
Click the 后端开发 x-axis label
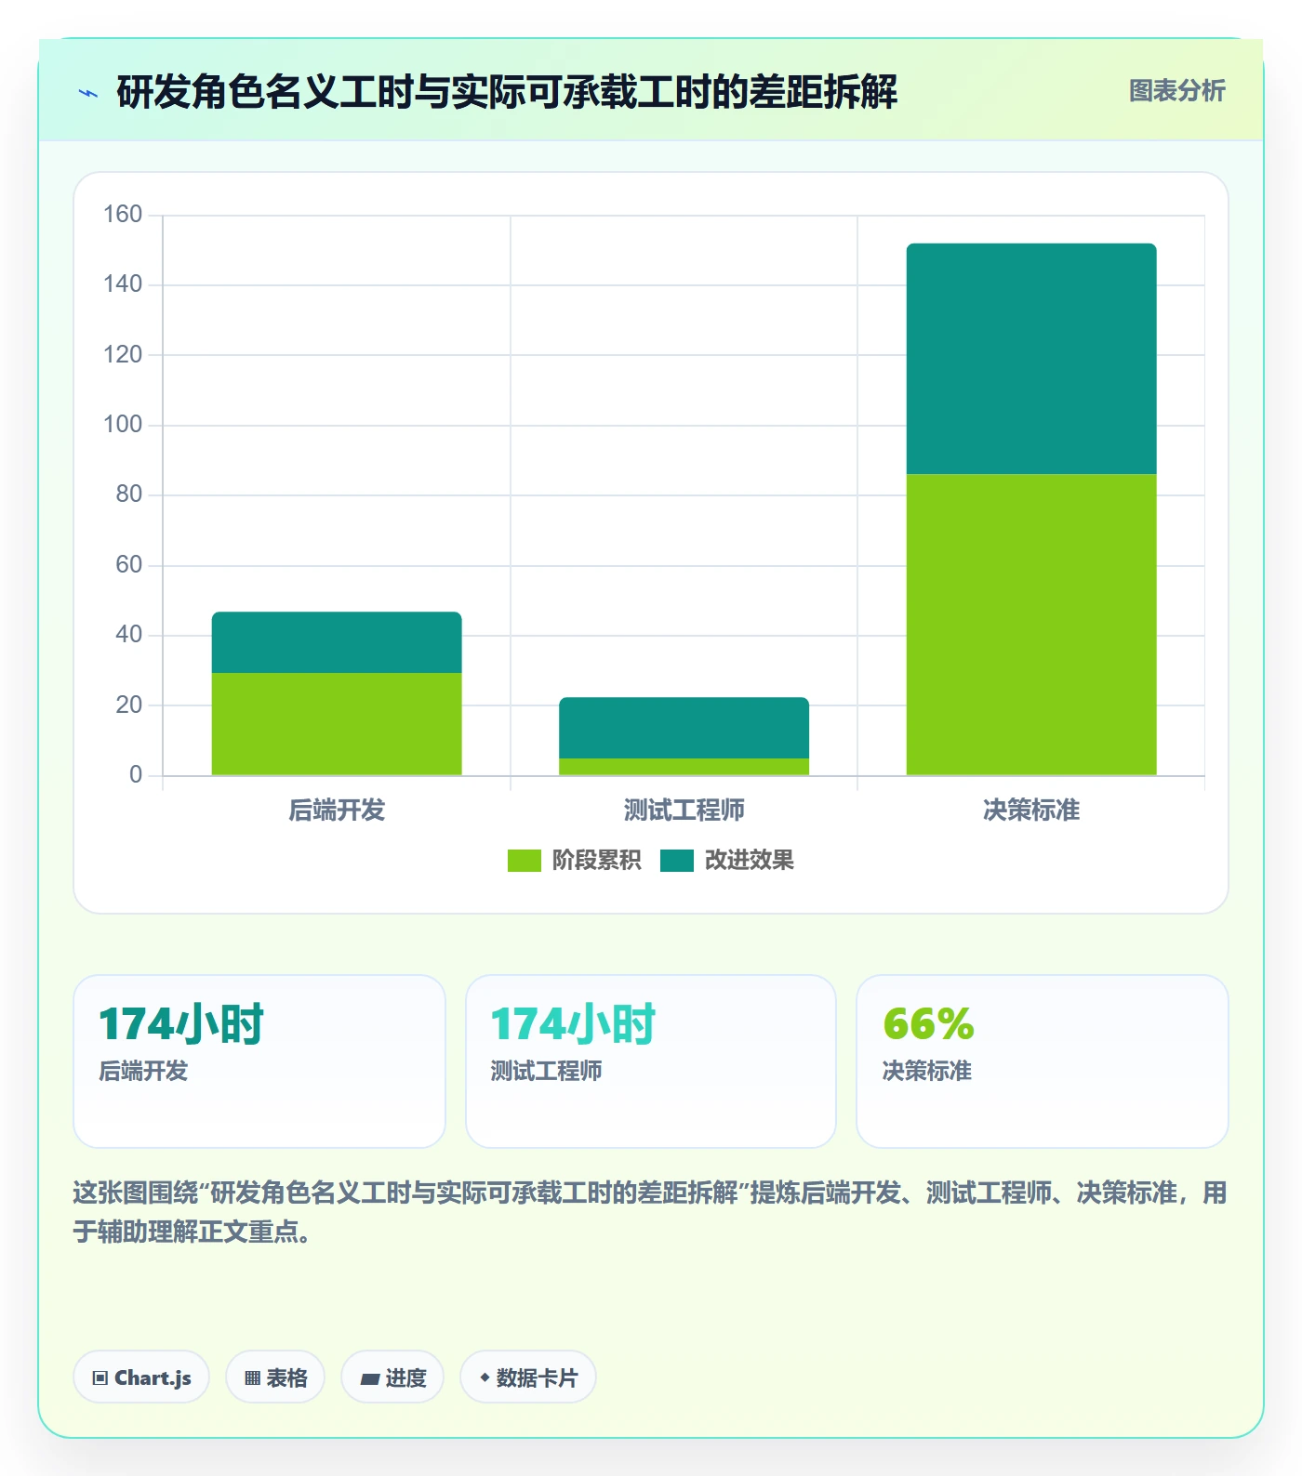(x=337, y=810)
